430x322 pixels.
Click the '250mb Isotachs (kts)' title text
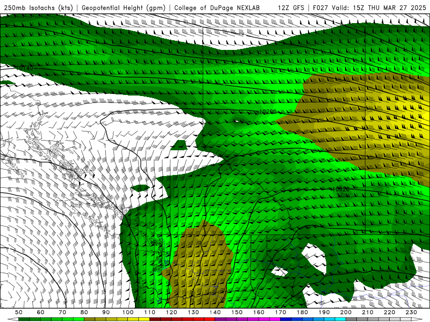click(x=38, y=8)
